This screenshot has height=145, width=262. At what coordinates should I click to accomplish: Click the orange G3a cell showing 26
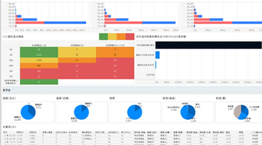tap(77, 60)
